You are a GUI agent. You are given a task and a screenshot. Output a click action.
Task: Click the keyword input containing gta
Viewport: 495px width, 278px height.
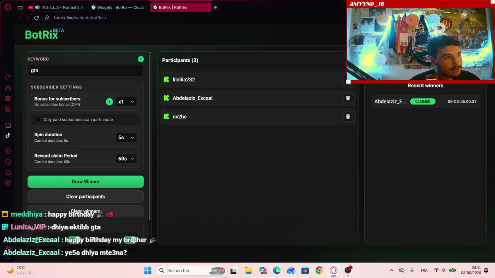(85, 70)
